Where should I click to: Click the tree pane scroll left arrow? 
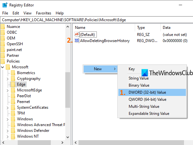pos(3,142)
